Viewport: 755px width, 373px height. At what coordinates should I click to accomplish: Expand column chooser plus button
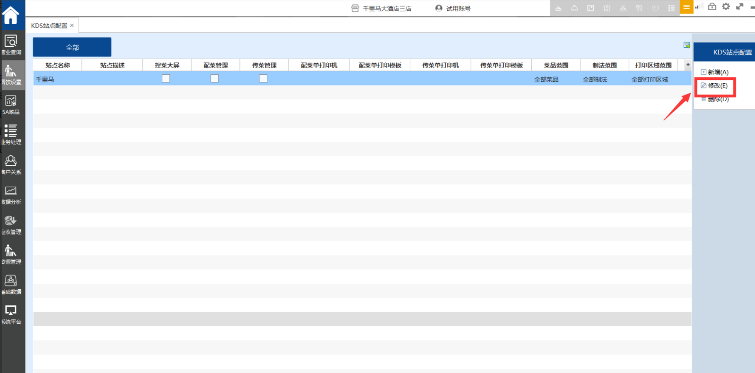pos(688,65)
